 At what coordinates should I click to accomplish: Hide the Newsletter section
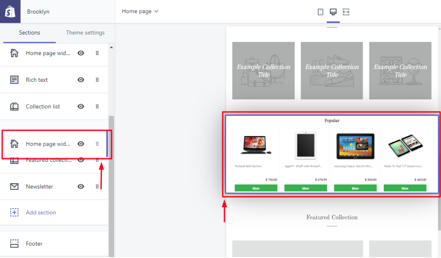(x=81, y=187)
